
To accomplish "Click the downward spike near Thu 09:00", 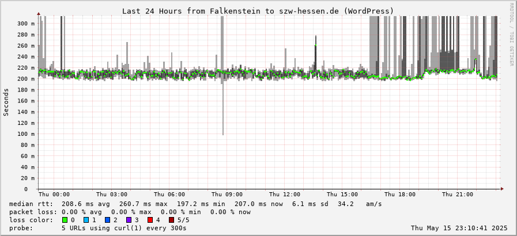I will pos(223,109).
